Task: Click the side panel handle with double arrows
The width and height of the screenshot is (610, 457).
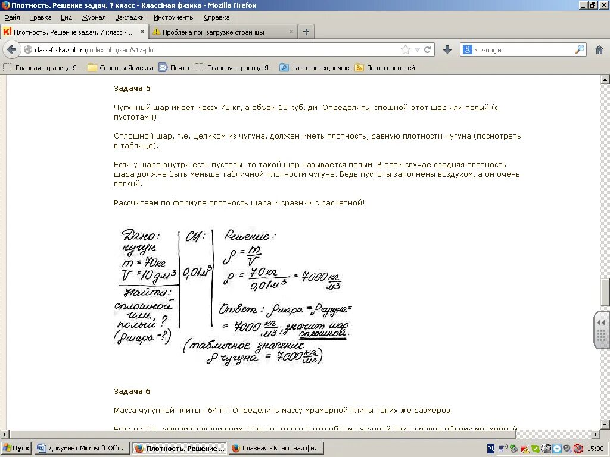Action: (602, 330)
